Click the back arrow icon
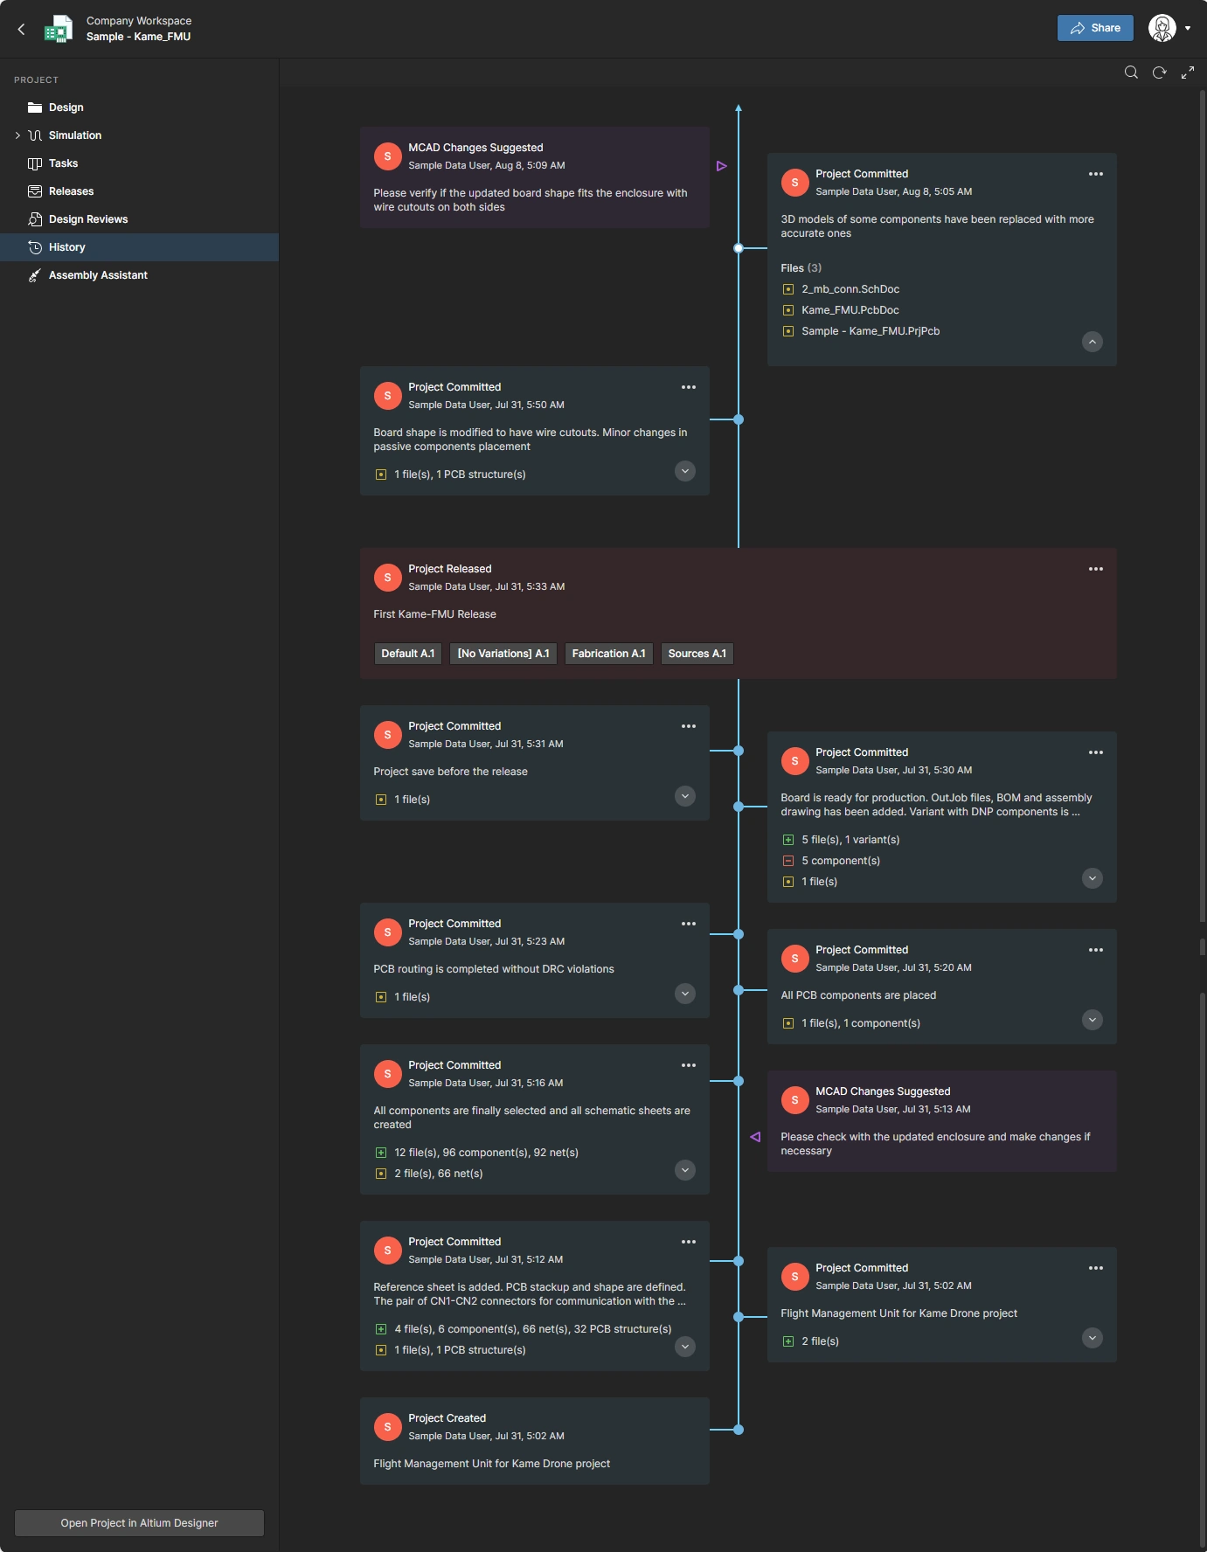1207x1552 pixels. point(22,29)
